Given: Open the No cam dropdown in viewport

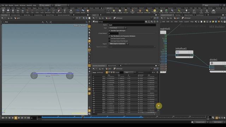Looking at the screenshot, I should click(84, 25).
